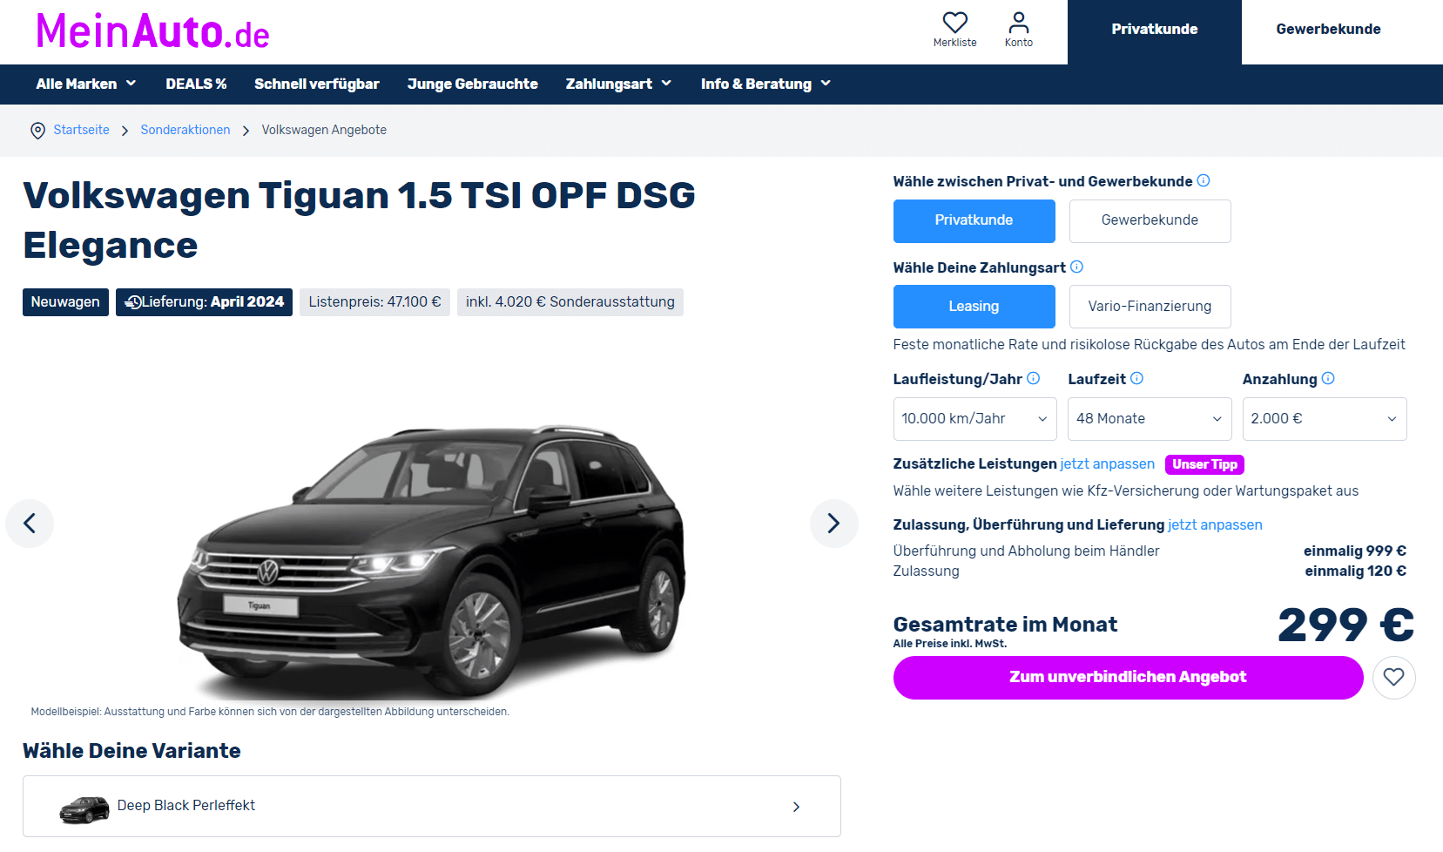This screenshot has height=852, width=1443.
Task: Open the Alle Marken menu
Action: (86, 84)
